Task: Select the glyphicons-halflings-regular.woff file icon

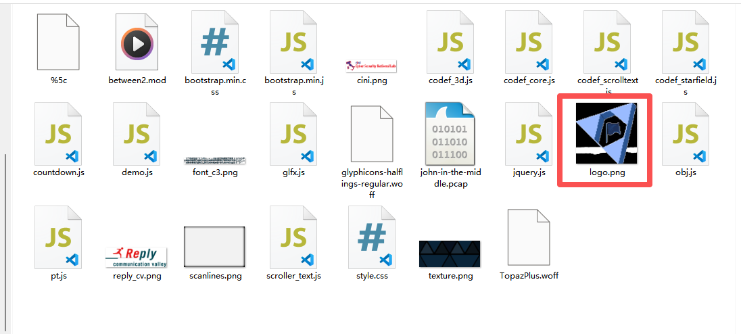Action: [x=372, y=134]
